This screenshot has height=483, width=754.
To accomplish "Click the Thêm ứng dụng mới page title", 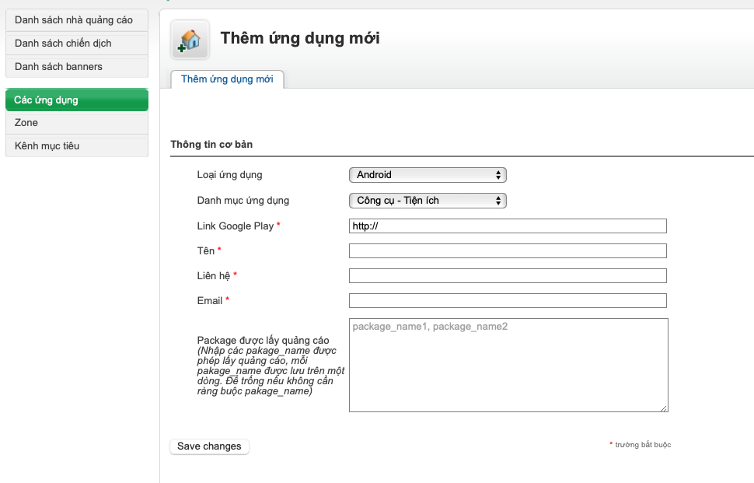I will click(x=300, y=38).
